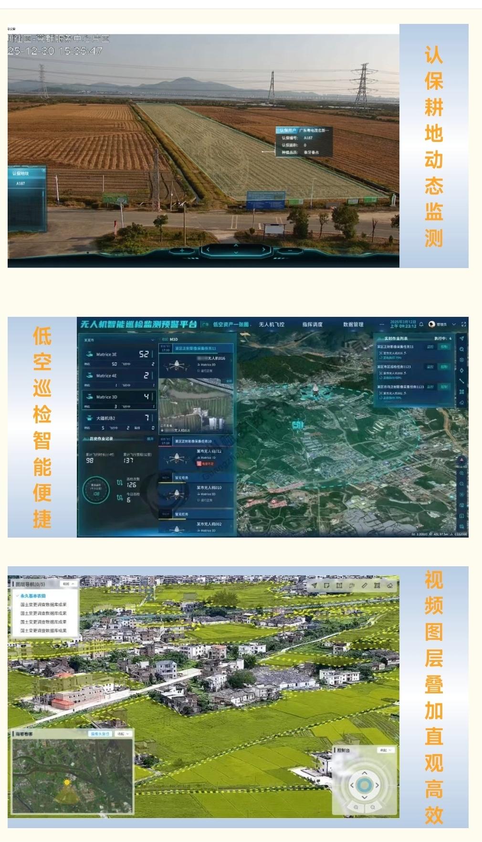Click the yellow camera marker on 指哪看哪 minimap

click(67, 782)
